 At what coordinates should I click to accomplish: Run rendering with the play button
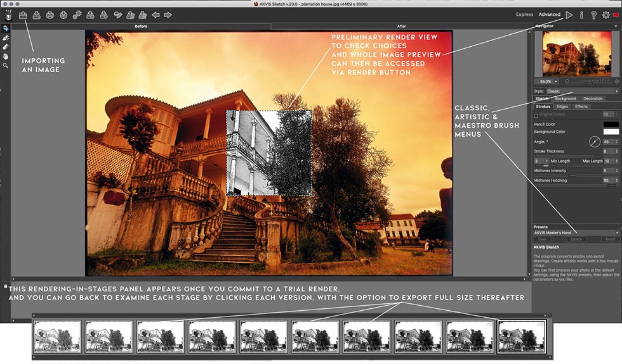569,15
